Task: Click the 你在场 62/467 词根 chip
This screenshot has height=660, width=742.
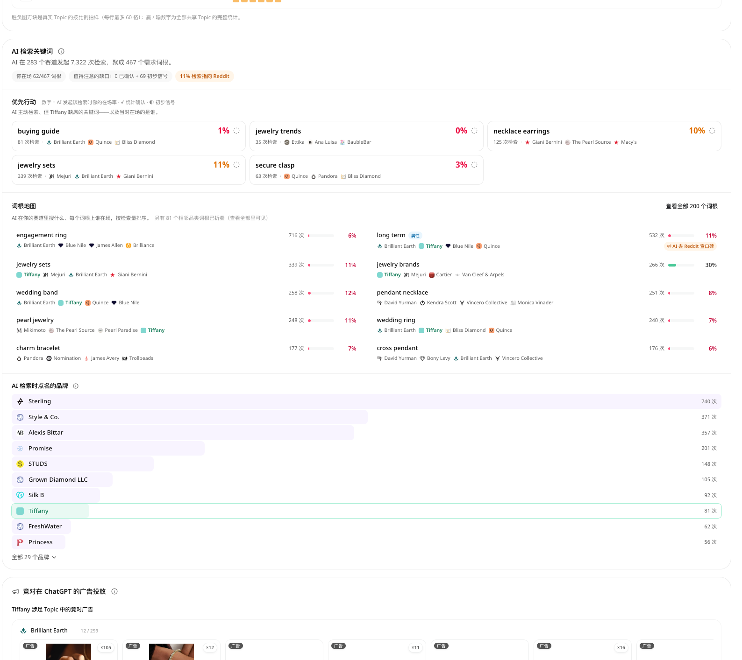Action: [39, 76]
